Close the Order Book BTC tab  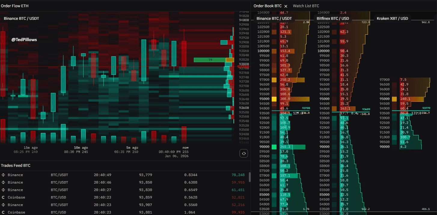click(286, 6)
